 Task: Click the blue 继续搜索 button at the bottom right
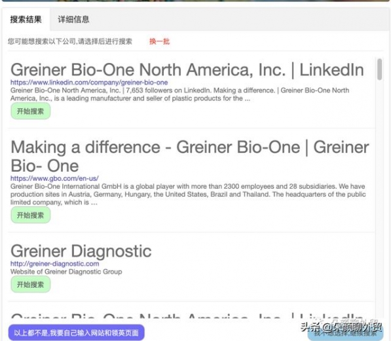coord(345,333)
